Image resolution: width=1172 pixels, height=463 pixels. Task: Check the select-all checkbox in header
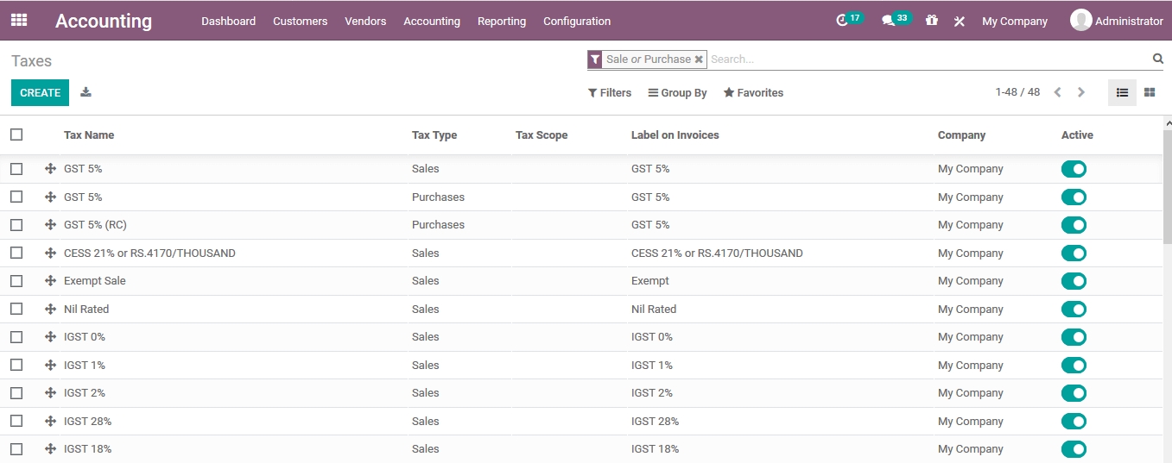[16, 135]
